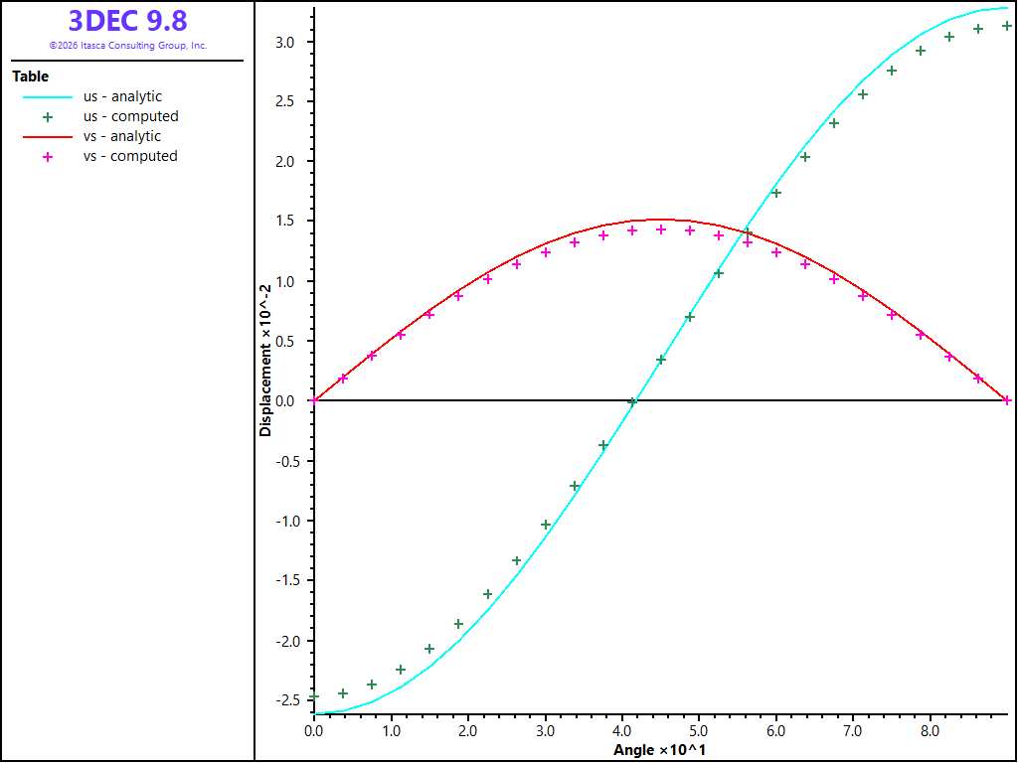This screenshot has width=1018, height=763.
Task: Click the Table legend heading
Action: coord(31,76)
